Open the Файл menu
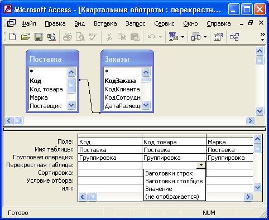The width and height of the screenshot is (269, 220). (28, 23)
